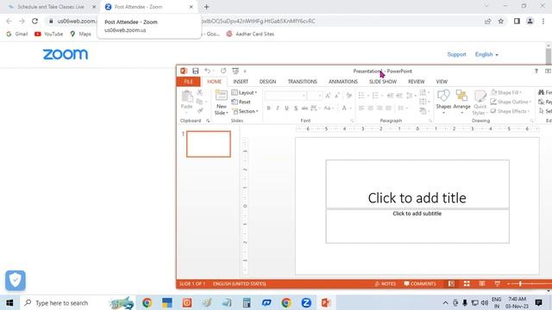This screenshot has height=310, width=552.
Task: Click the Support link on Zoom page
Action: [456, 54]
